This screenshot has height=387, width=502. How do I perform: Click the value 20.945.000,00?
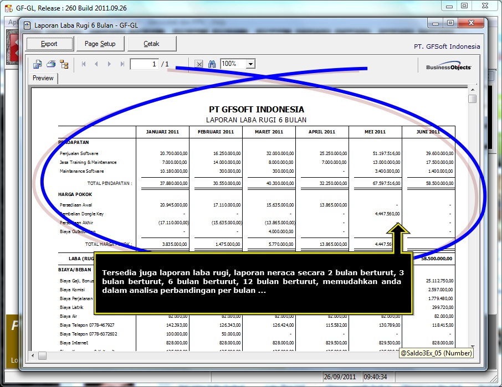click(173, 205)
